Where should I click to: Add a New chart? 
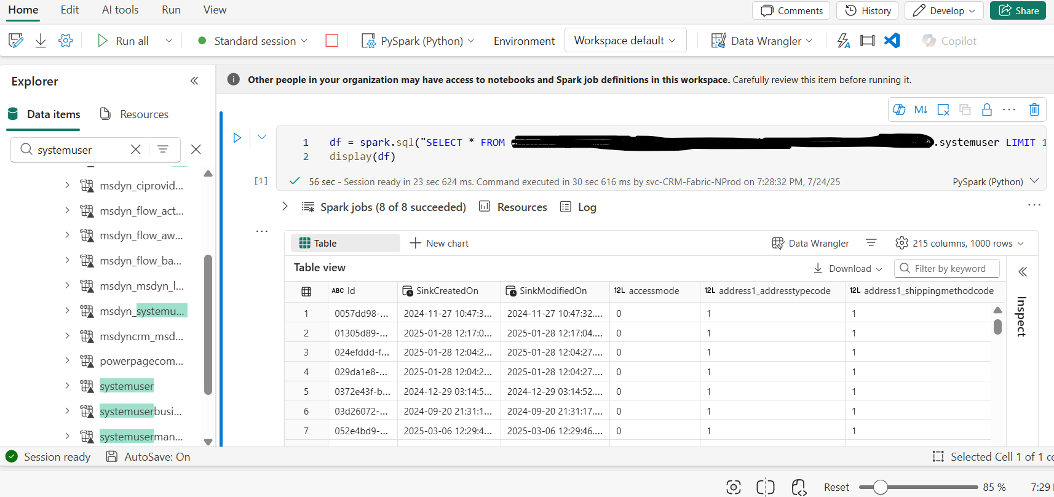pos(439,243)
